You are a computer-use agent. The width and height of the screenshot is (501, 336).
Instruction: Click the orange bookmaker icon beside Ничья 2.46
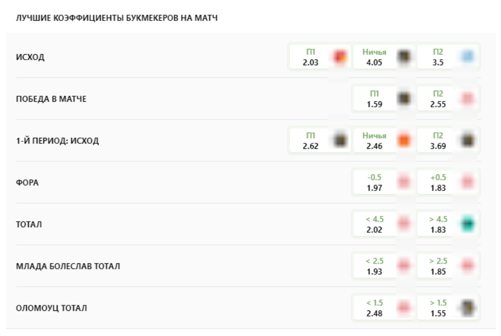click(x=403, y=141)
